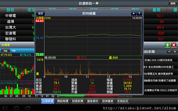Tap the weekly candlestick chart behind popup
178x111 pixels.
click(x=17, y=69)
